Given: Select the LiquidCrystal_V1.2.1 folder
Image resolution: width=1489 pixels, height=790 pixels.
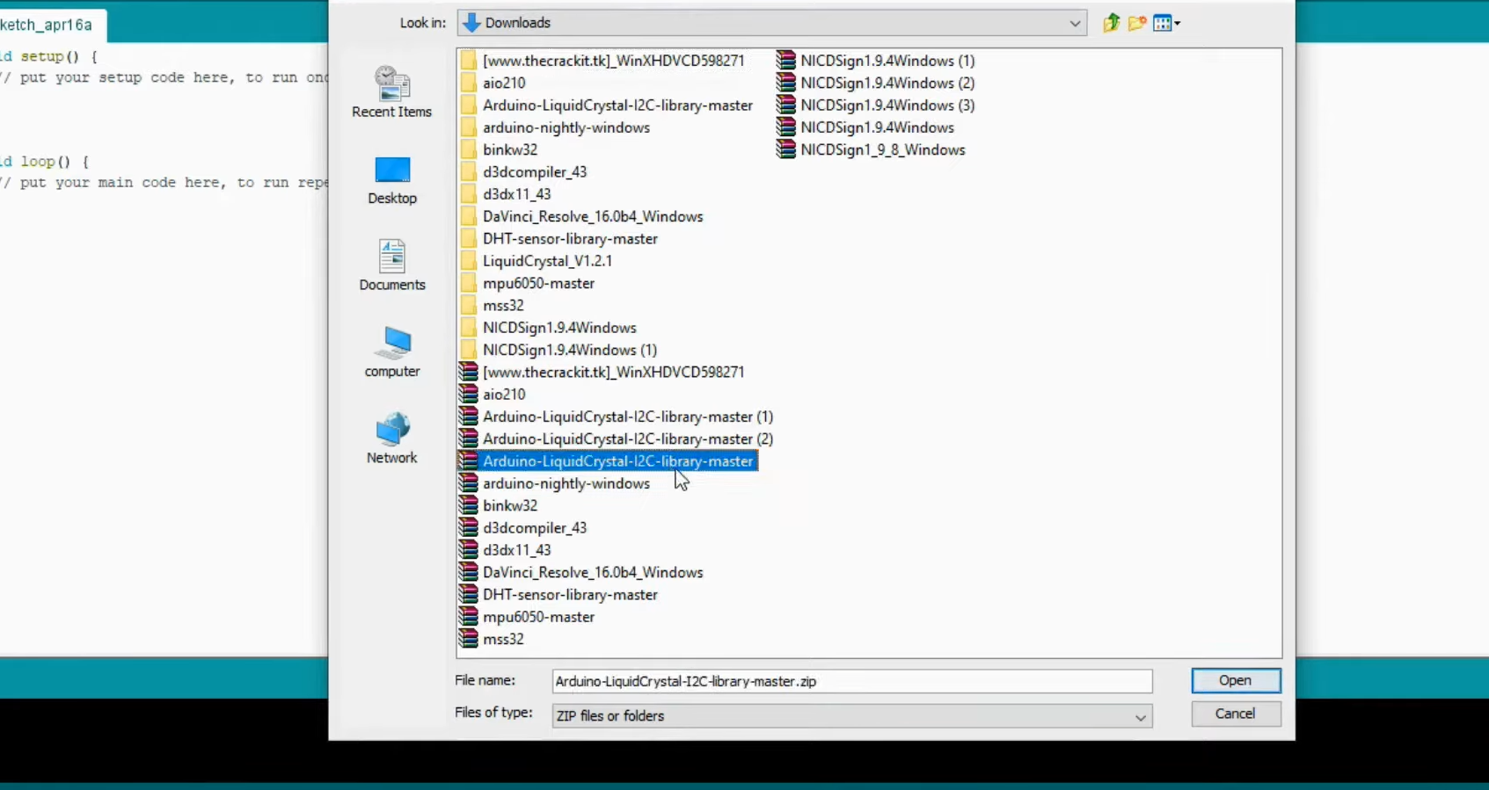Looking at the screenshot, I should pos(546,261).
